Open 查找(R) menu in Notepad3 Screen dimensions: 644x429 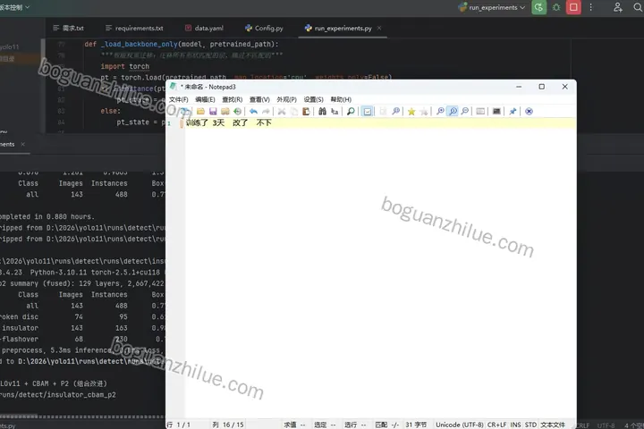(x=232, y=99)
